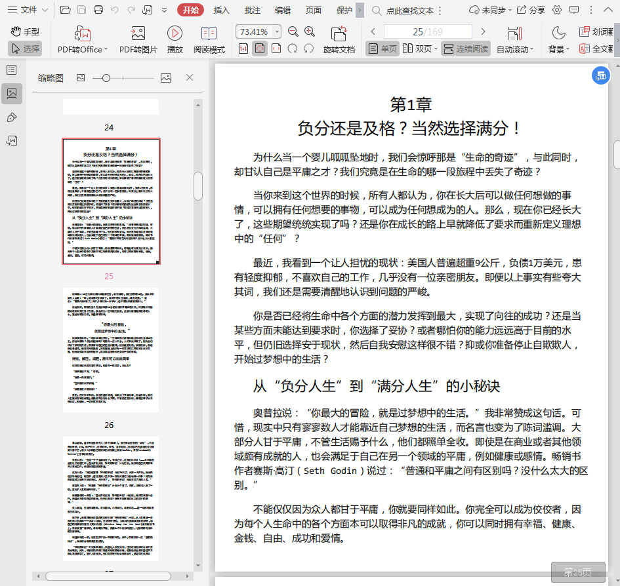
Task: Switch to the 保护 tab
Action: pyautogui.click(x=344, y=10)
